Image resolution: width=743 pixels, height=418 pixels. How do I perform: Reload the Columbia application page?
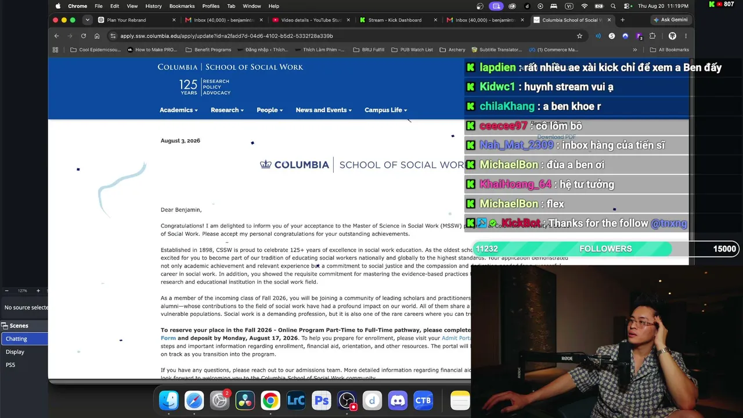click(84, 36)
